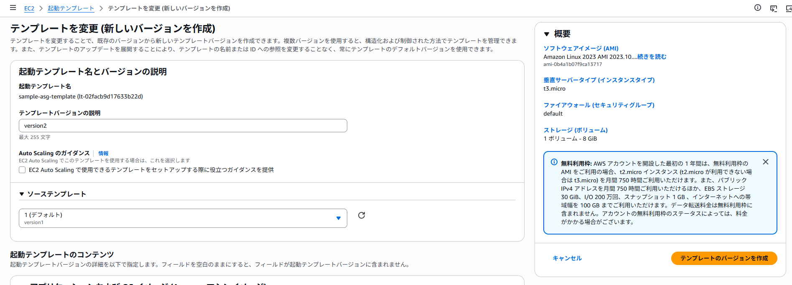Click the info icon in the free tier notice
This screenshot has height=285, width=792.
click(x=554, y=162)
